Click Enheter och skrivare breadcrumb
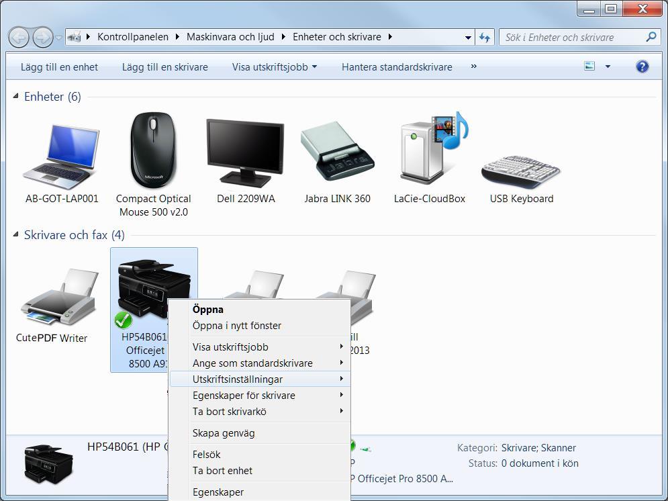 pos(336,37)
